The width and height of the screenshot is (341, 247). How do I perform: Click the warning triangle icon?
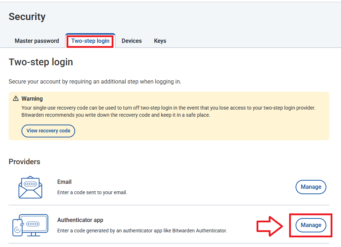click(x=16, y=99)
